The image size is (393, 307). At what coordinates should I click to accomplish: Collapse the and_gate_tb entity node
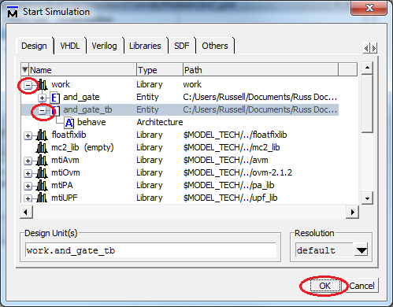click(42, 110)
